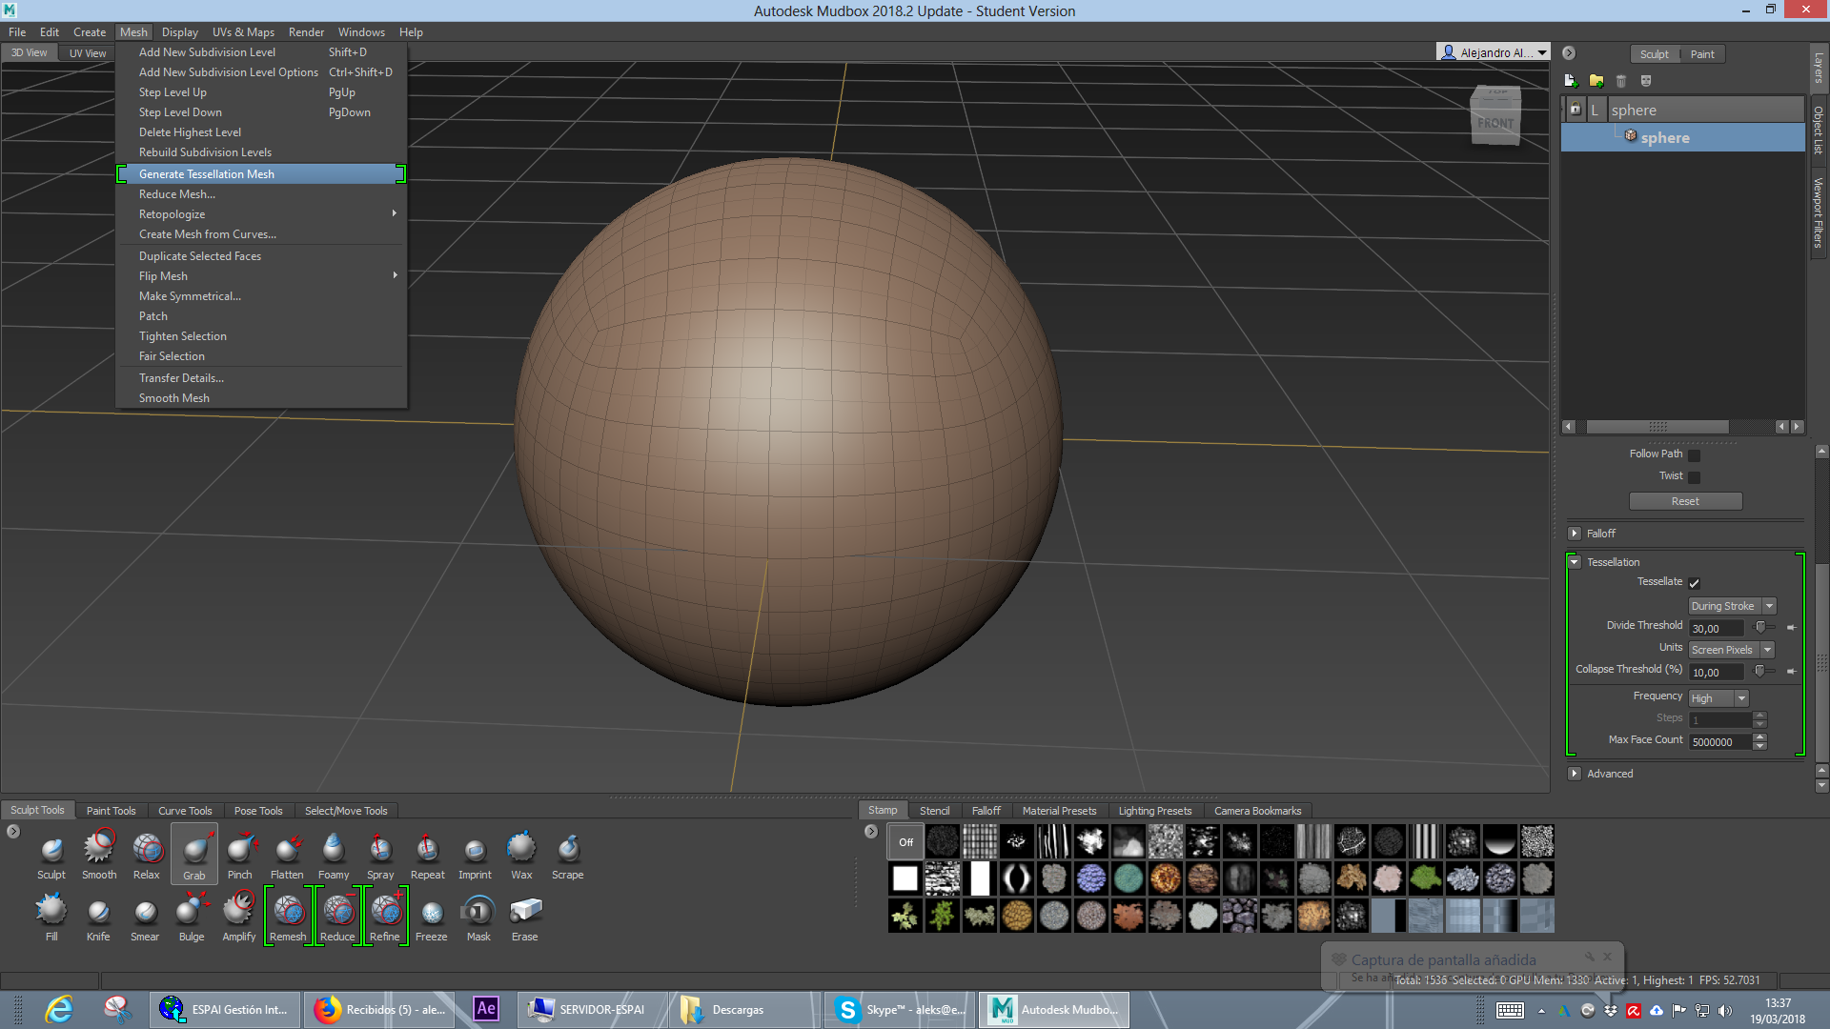Screen dimensions: 1830x1029
Task: Click the Max Face Count field
Action: 1720,742
